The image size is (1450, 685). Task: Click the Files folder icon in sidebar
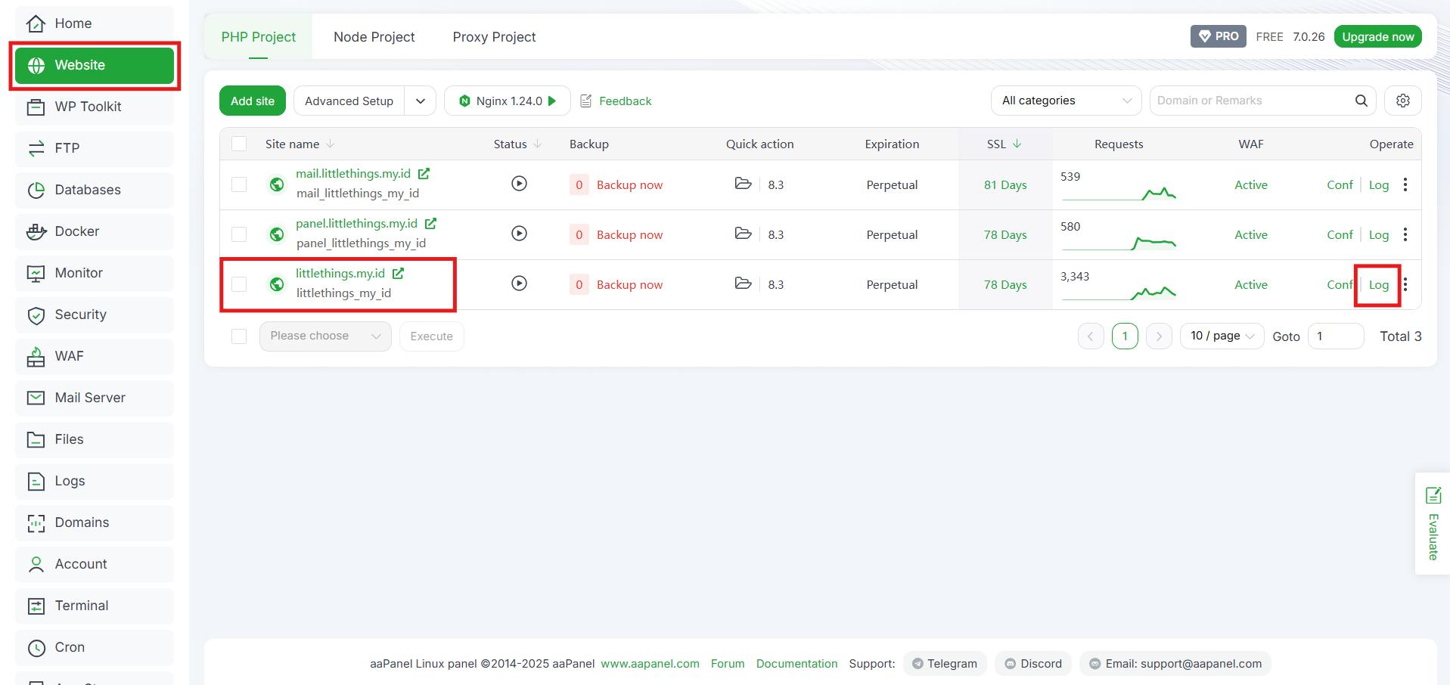(x=36, y=440)
